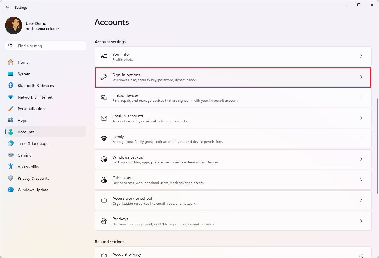379x258 pixels.
Task: Expand the Sign-in options row chevron
Action: pyautogui.click(x=361, y=77)
